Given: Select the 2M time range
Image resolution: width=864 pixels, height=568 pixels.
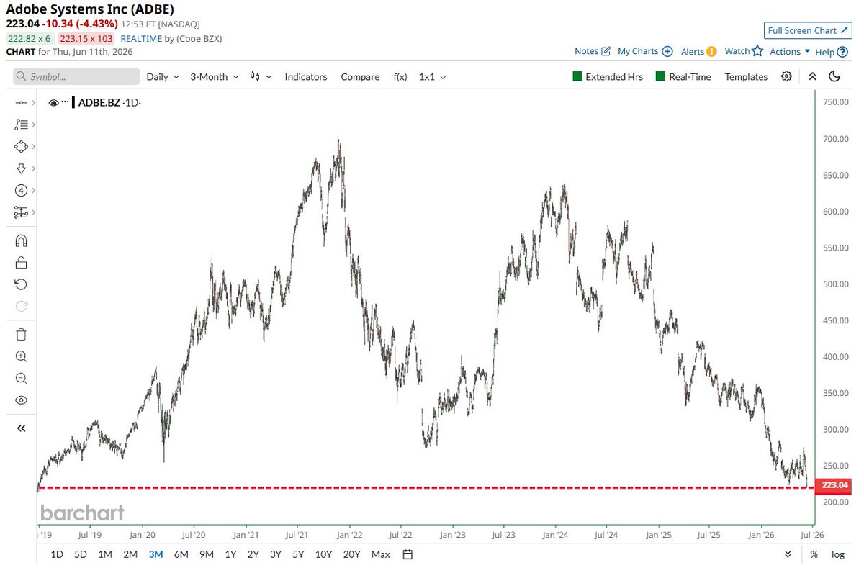Looking at the screenshot, I should click(130, 554).
